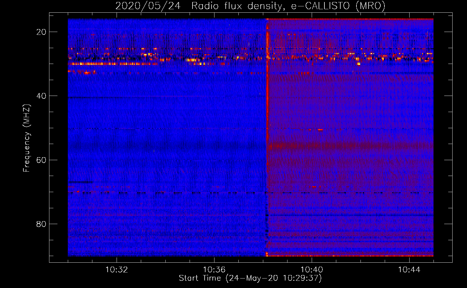
Task: Click the 60 MHz frequency tick label
Action: (x=41, y=160)
